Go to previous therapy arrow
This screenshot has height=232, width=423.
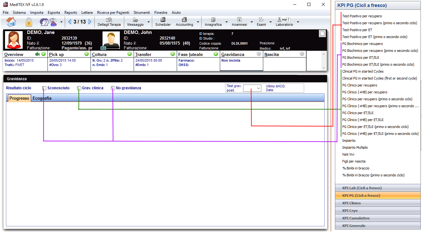click(70, 22)
